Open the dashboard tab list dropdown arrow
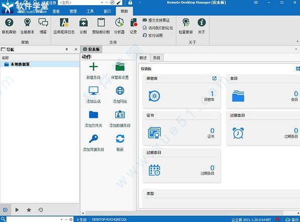The image size is (300, 222). tap(296, 49)
